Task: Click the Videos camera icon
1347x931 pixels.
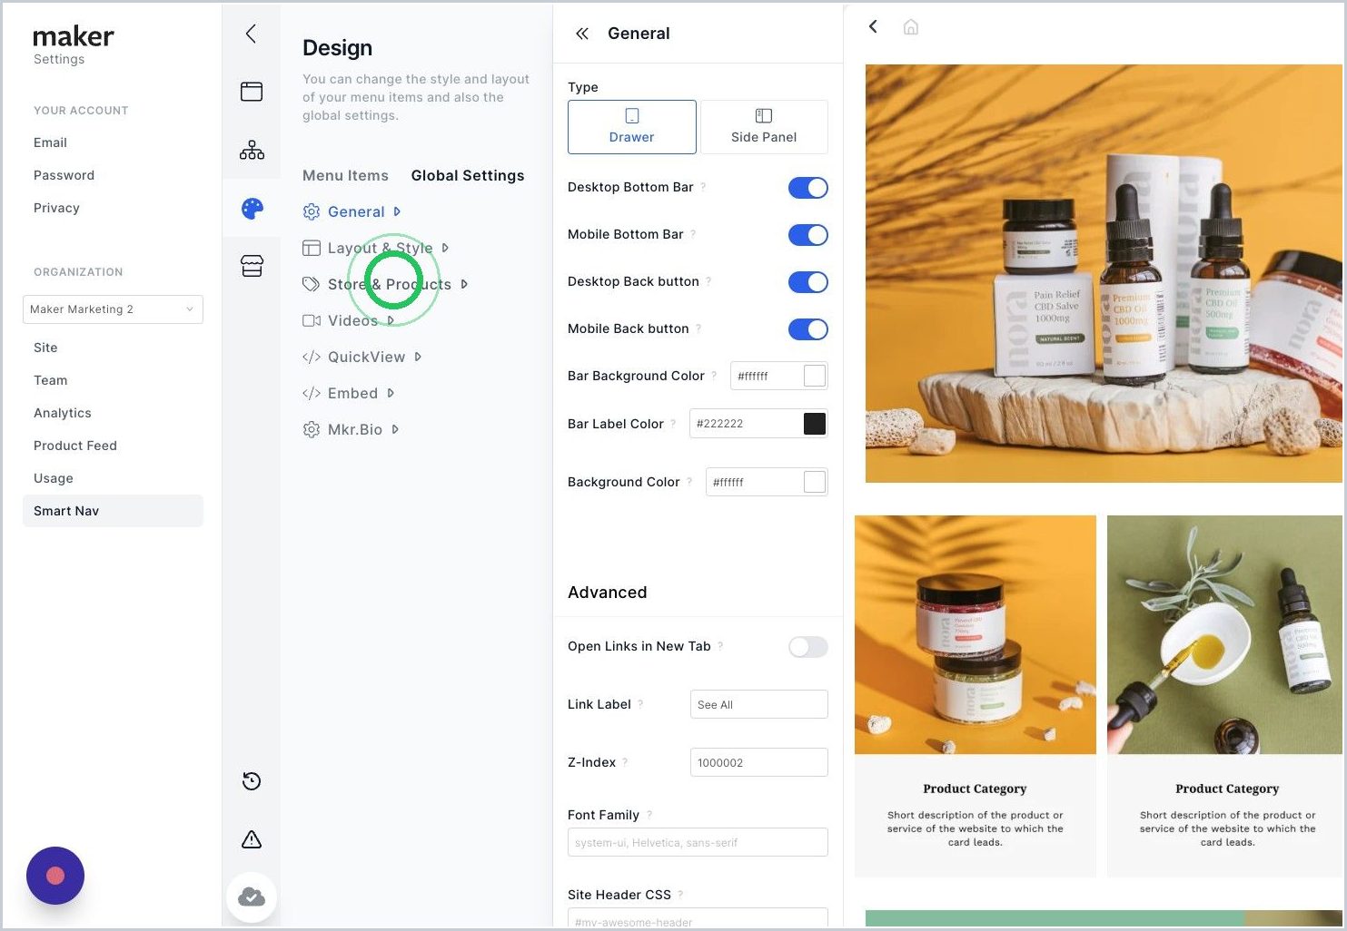Action: point(312,320)
